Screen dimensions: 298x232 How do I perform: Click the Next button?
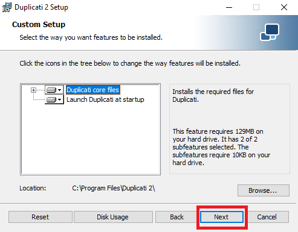222,217
